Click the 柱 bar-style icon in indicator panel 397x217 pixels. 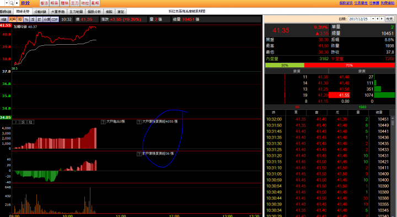(30, 122)
